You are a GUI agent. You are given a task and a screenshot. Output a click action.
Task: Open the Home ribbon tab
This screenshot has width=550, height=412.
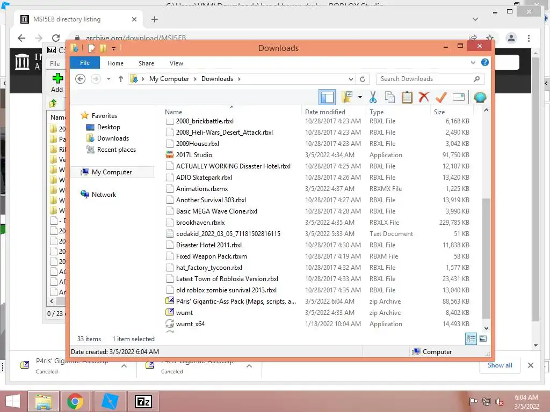coord(115,63)
